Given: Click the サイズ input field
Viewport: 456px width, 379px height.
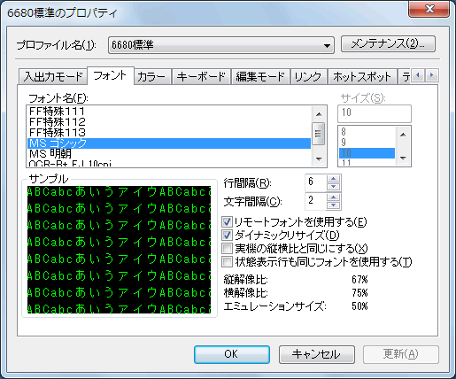Looking at the screenshot, I should [375, 113].
